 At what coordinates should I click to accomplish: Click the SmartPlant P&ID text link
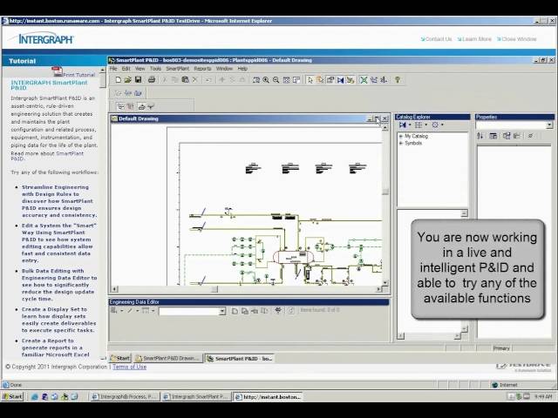point(47,156)
